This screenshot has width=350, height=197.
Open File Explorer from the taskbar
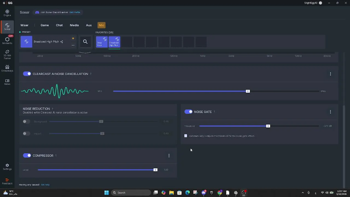[x=171, y=193]
